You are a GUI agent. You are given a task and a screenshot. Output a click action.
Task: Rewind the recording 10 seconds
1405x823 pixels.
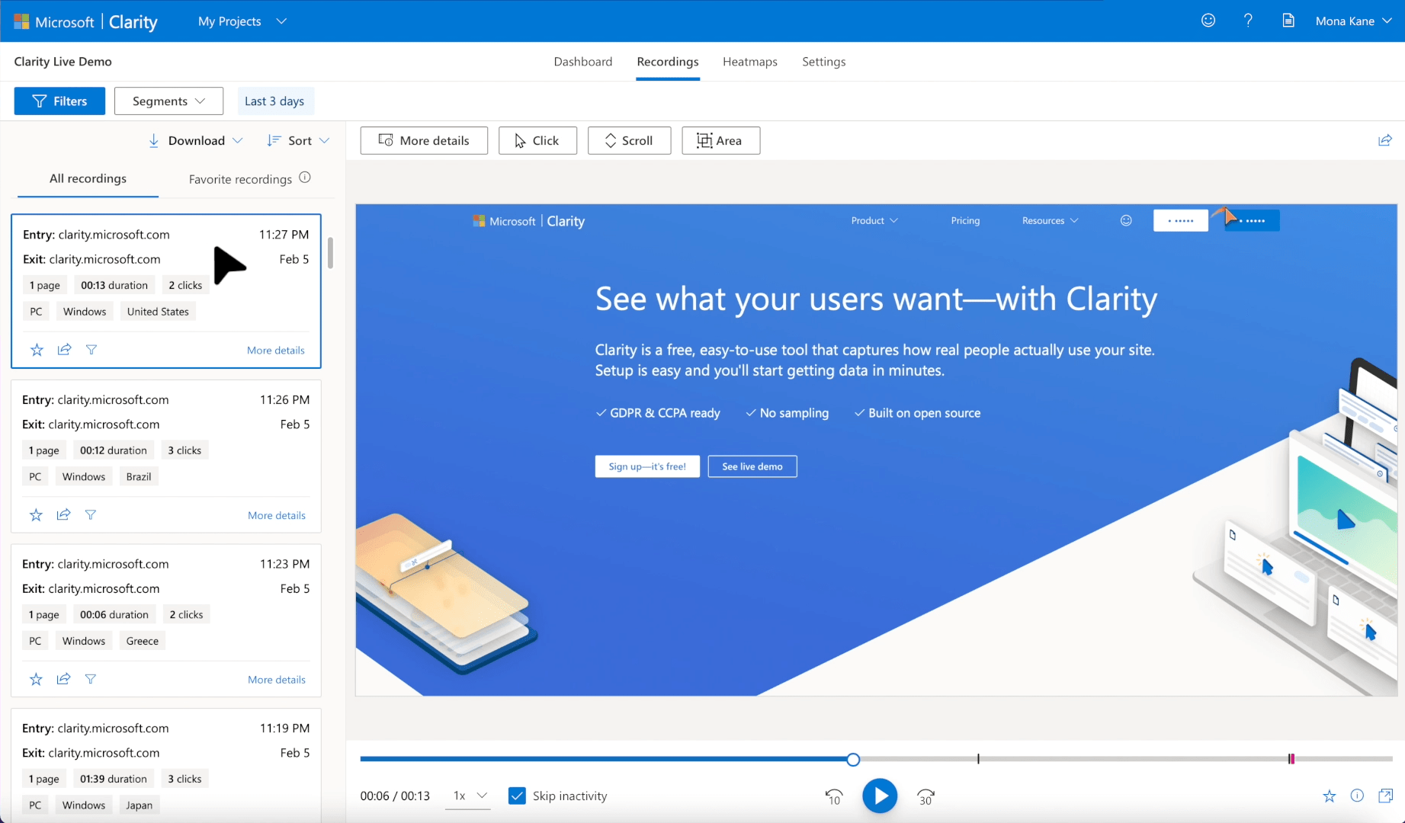coord(834,796)
